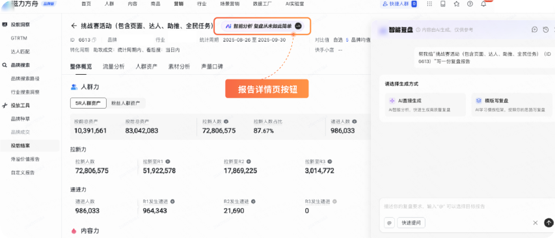Open 内容 in the top navigation
The height and width of the screenshot is (238, 555).
point(132,4)
